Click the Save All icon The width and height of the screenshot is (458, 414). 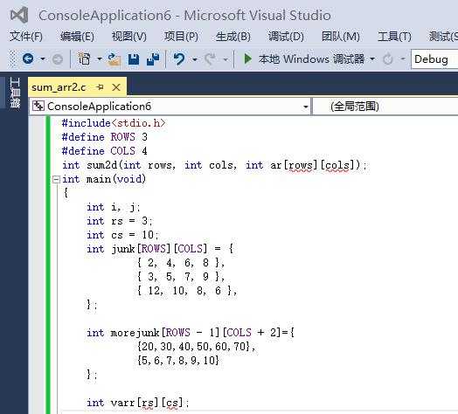[x=153, y=59]
